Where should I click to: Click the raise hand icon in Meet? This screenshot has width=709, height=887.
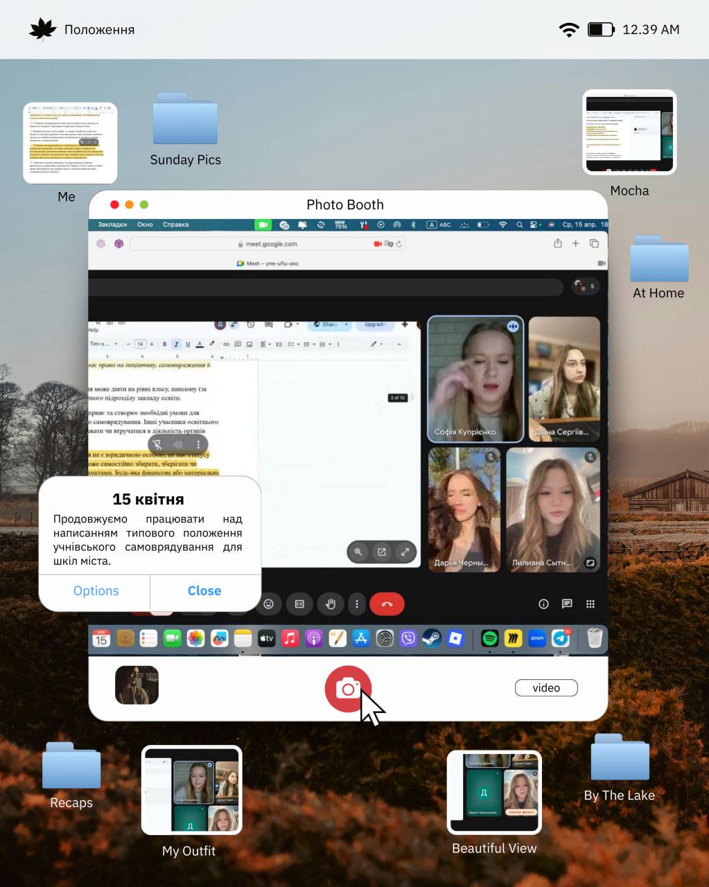tap(331, 604)
